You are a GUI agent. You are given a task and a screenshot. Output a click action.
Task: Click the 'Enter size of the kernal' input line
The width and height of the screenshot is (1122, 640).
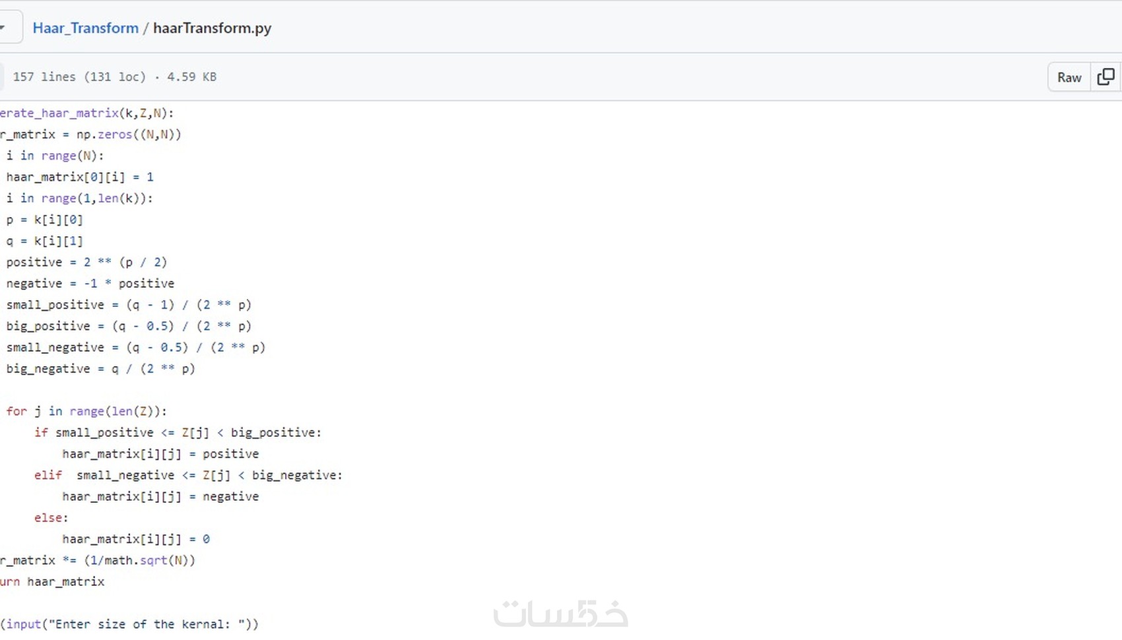(x=131, y=624)
